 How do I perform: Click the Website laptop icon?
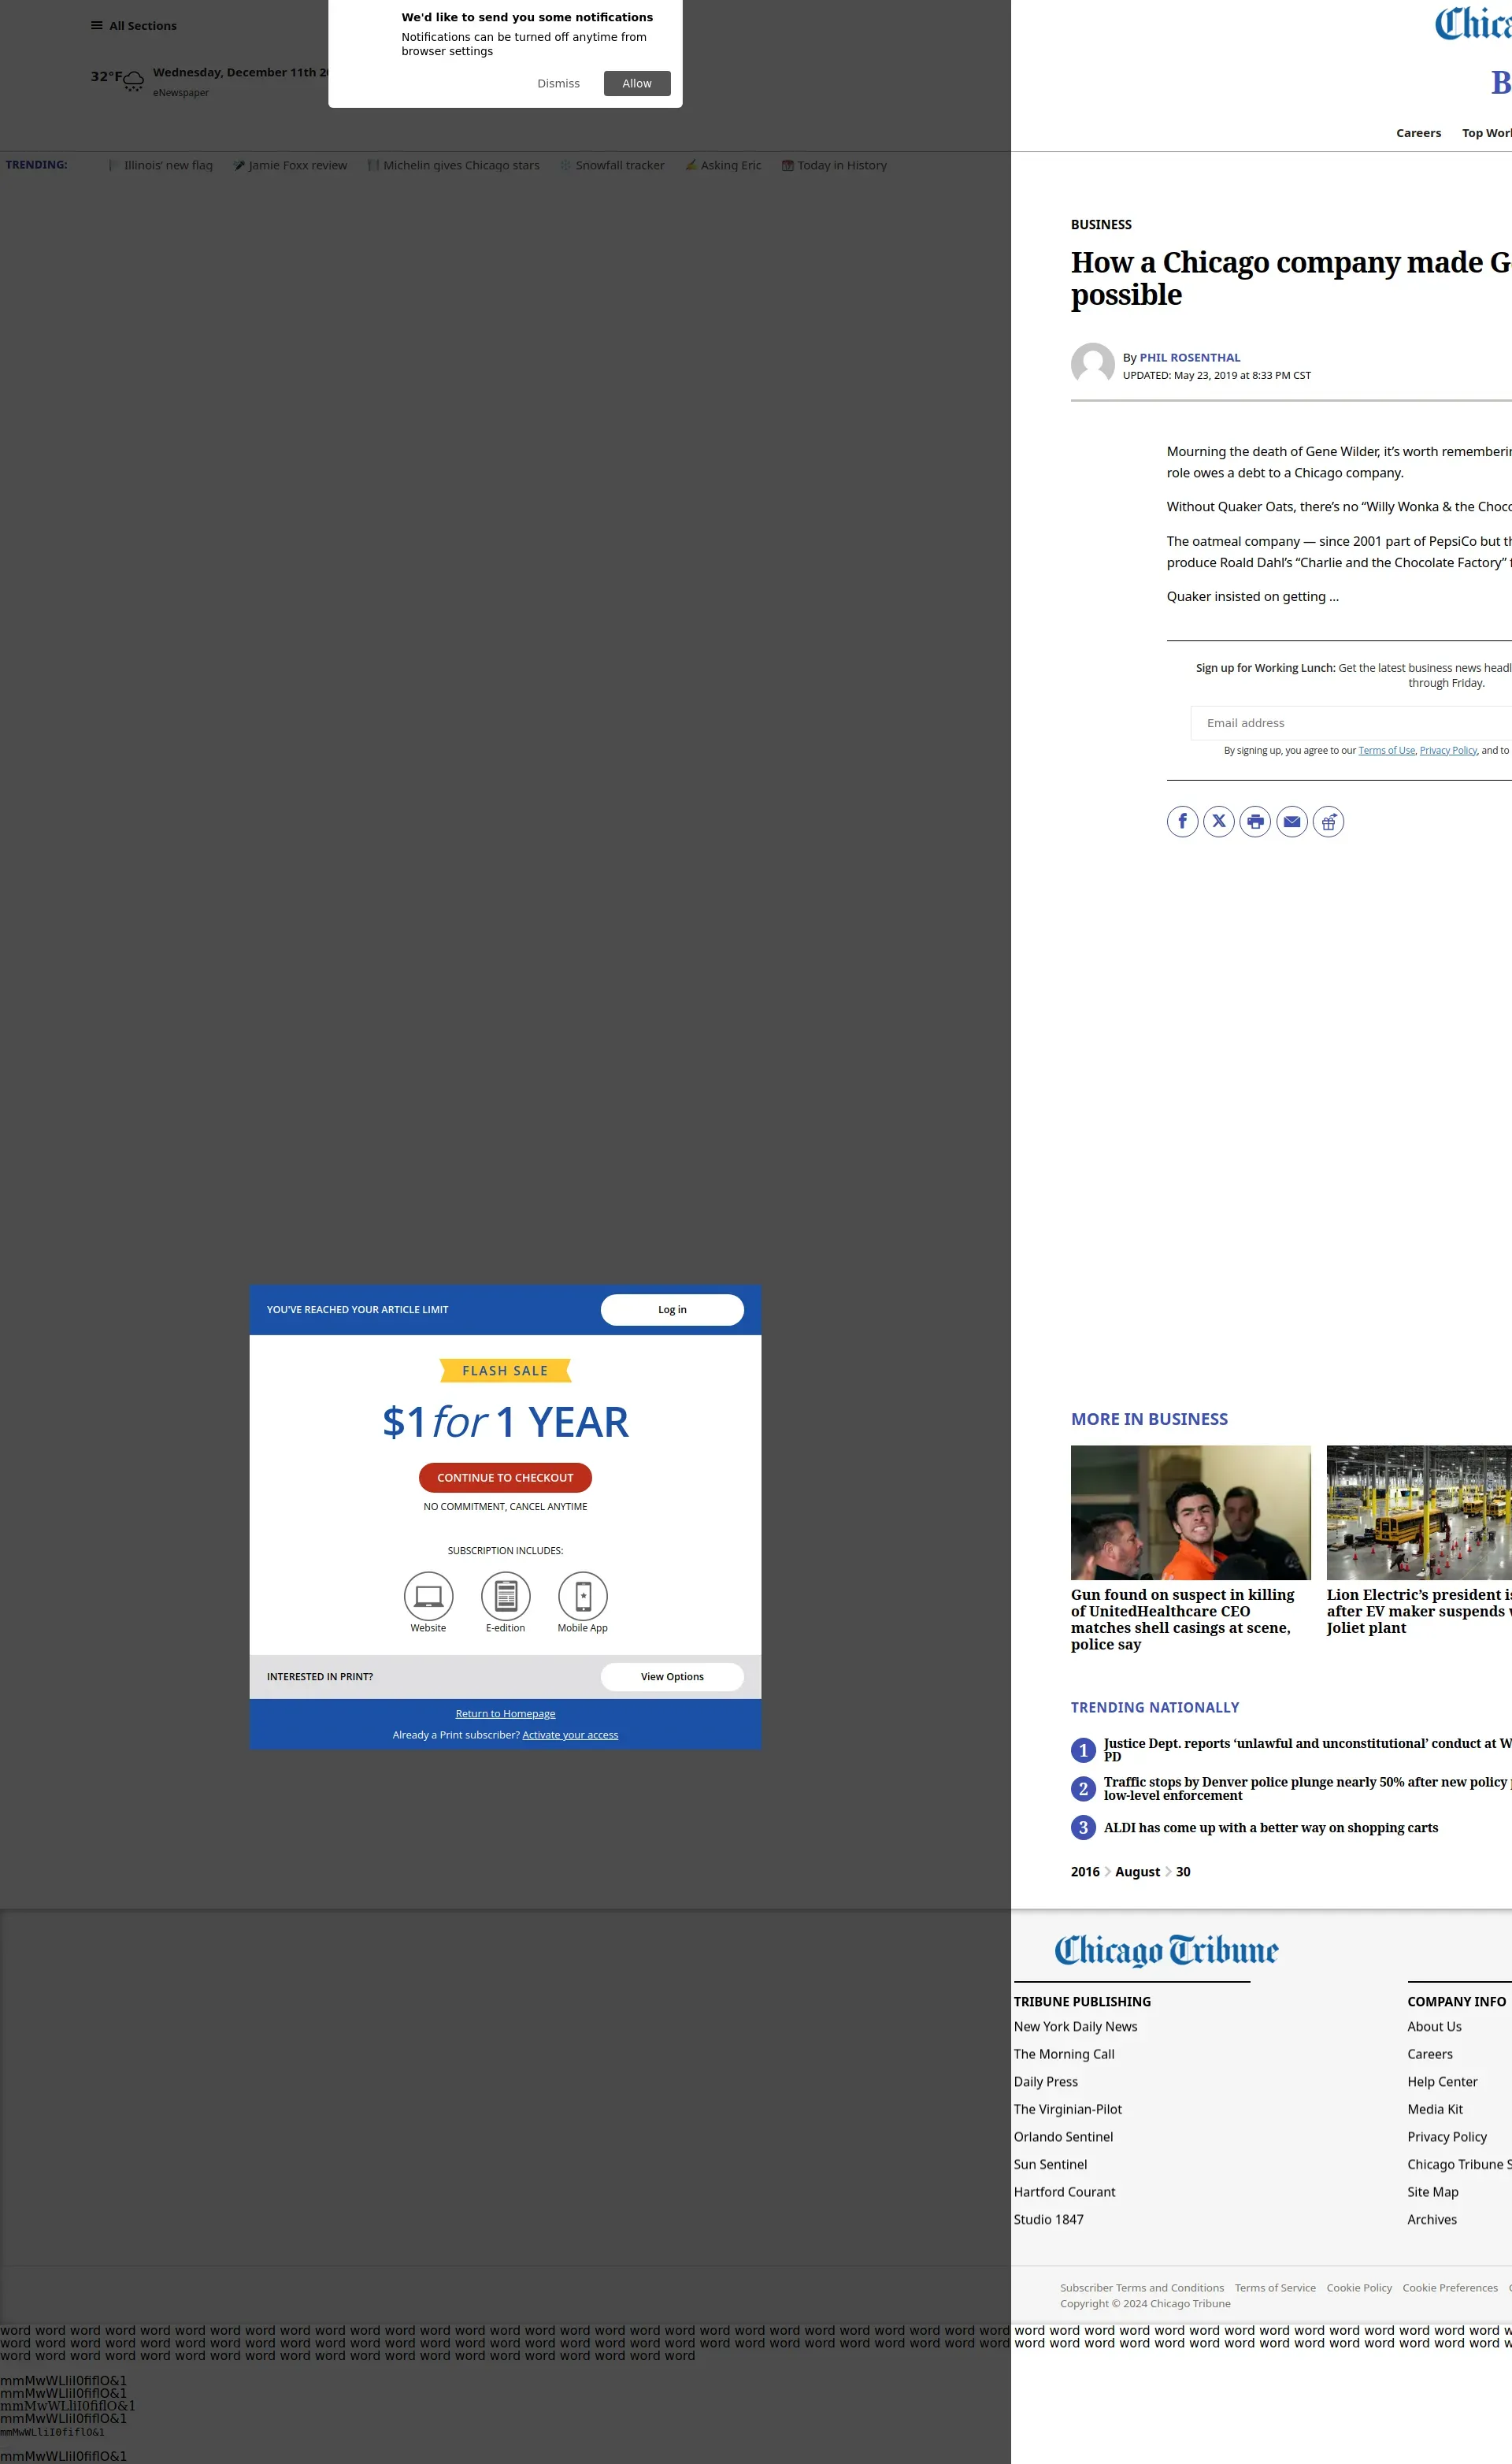(428, 1596)
